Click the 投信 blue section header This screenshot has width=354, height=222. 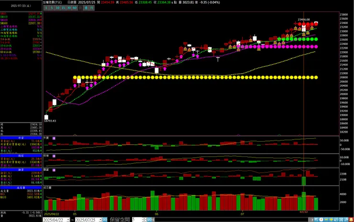(21, 156)
